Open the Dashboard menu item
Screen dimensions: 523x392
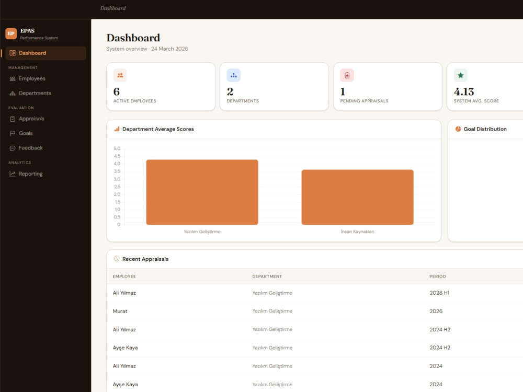click(46, 53)
